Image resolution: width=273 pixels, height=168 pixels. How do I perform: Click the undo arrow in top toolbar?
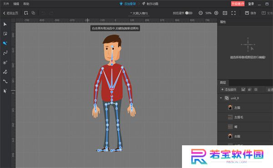pos(43,13)
